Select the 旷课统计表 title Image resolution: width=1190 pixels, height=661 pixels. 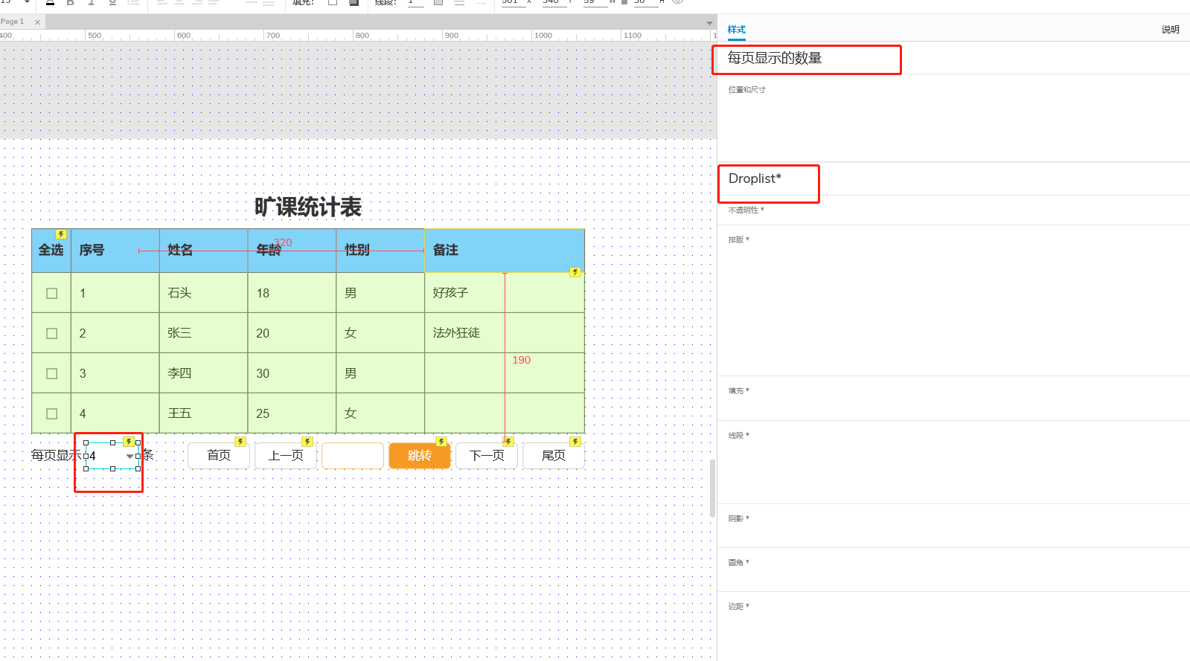pyautogui.click(x=308, y=207)
